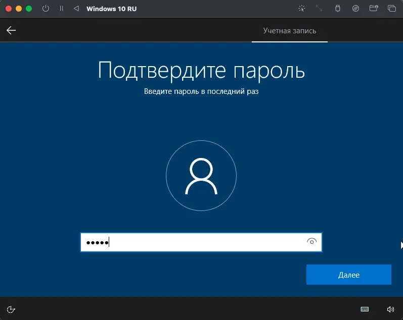
Task: Pause the Windows 10 RU virtual machine
Action: coord(61,9)
